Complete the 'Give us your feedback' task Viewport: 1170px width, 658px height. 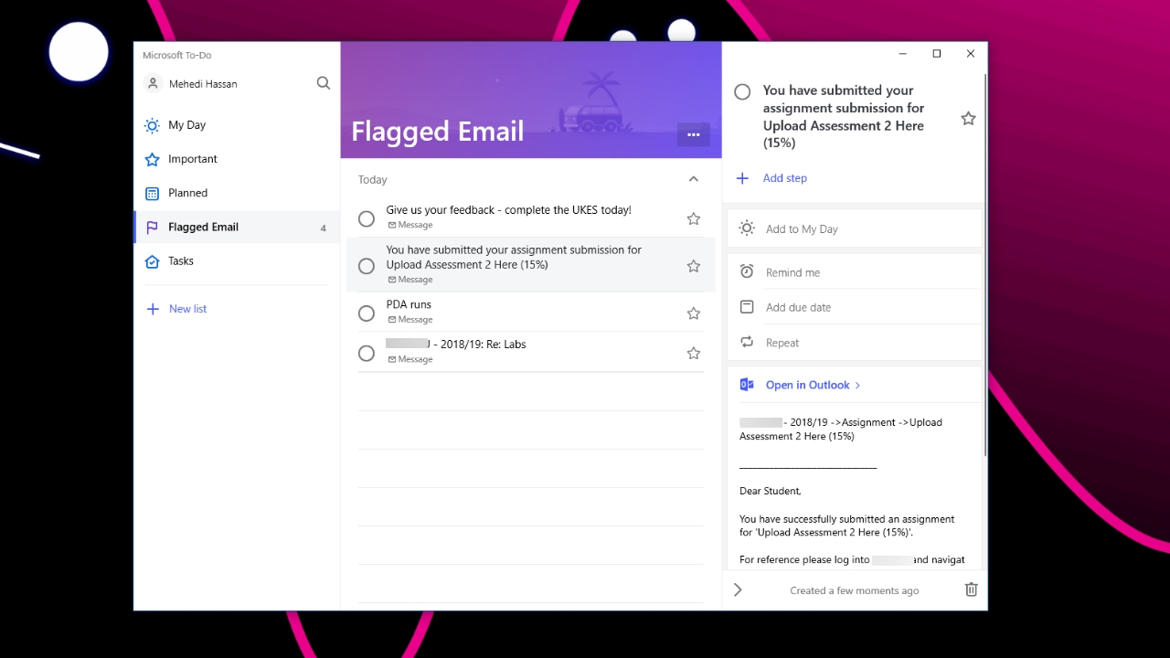tap(367, 218)
